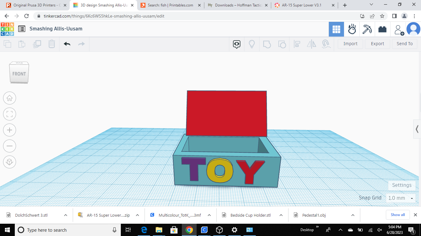Expand options for DolchSchwert 3.stl download

click(x=65, y=215)
